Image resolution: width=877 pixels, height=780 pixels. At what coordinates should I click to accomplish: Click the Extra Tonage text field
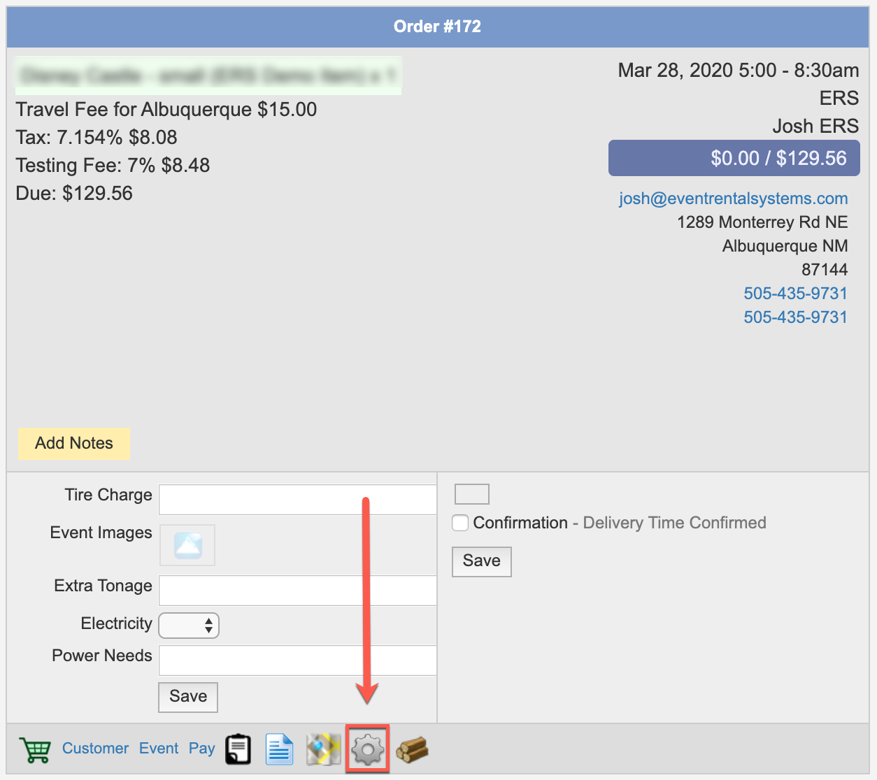pyautogui.click(x=297, y=590)
